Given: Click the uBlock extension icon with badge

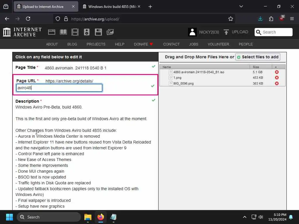Looking at the screenshot, I should tap(282, 18).
